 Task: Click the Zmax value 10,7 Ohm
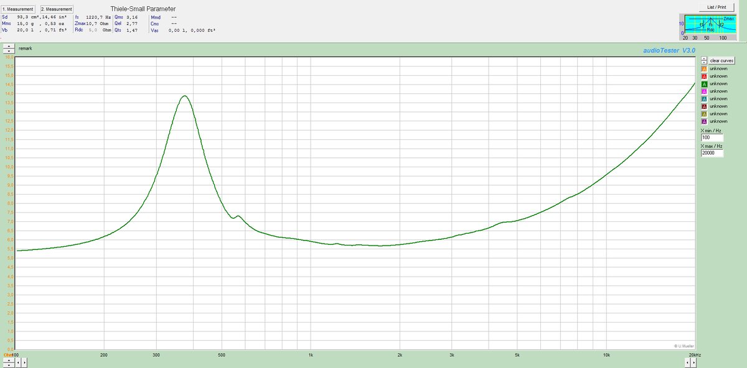click(98, 24)
